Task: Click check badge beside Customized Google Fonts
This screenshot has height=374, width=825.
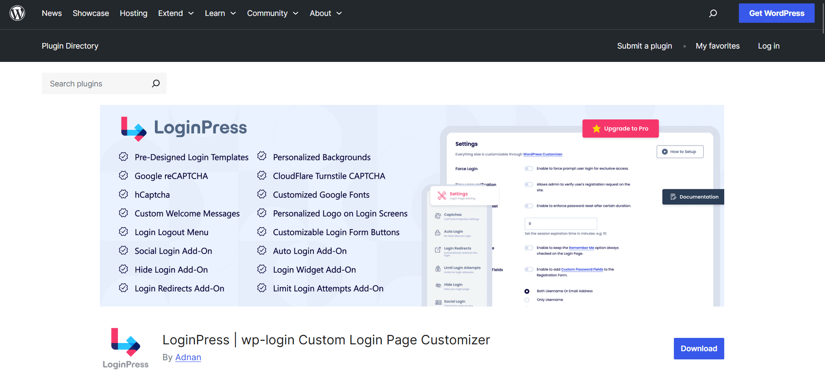Action: (262, 194)
